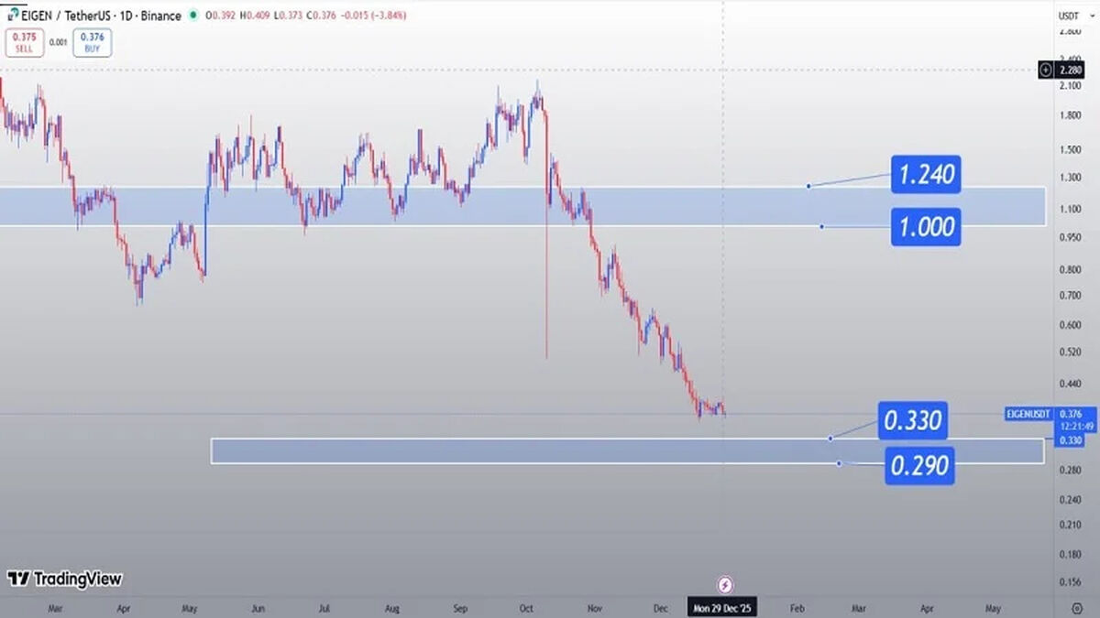This screenshot has width=1100, height=618.
Task: Select the 0.330 price callout label
Action: click(x=911, y=421)
